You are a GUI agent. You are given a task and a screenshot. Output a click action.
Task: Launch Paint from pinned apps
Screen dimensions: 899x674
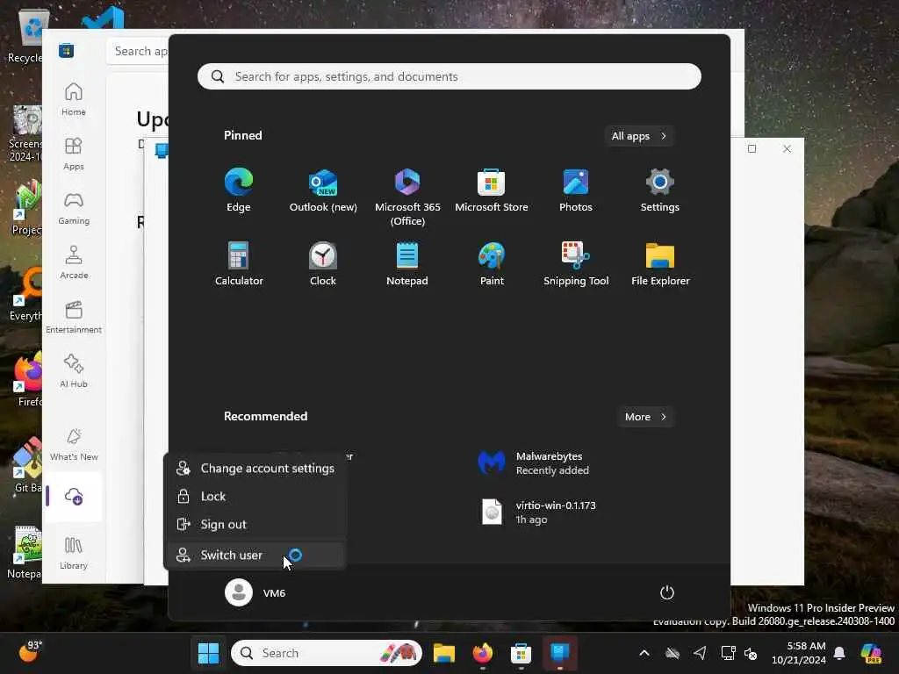(492, 264)
